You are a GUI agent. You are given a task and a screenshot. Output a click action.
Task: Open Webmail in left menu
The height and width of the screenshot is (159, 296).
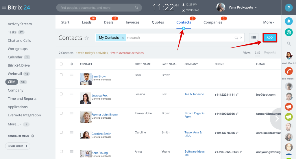tap(15, 73)
